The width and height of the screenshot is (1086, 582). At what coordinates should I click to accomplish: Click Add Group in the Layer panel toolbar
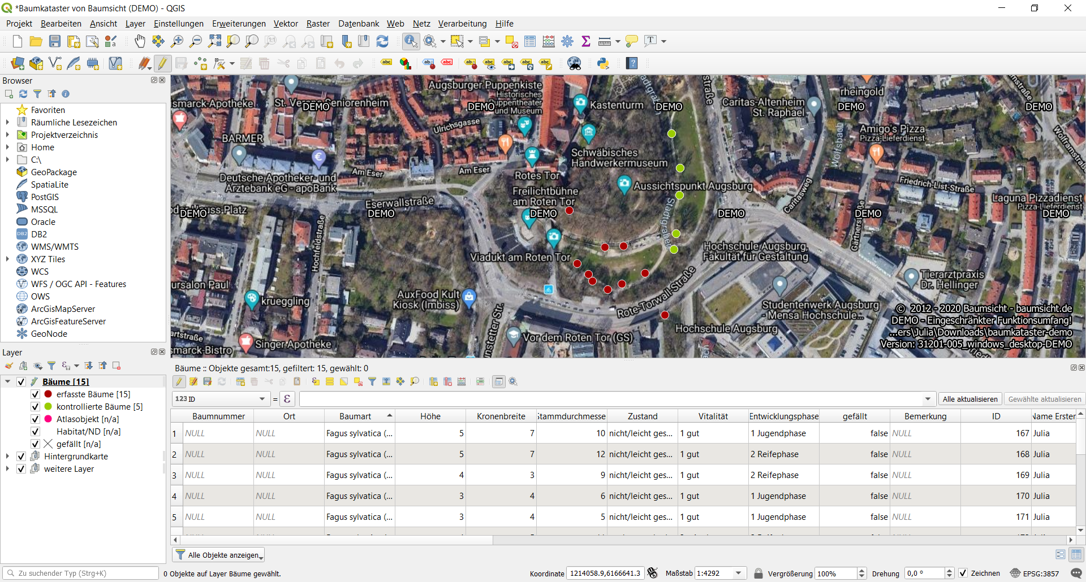coord(24,366)
